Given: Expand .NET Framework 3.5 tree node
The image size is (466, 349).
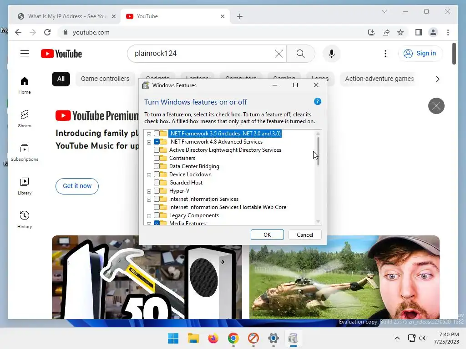Looking at the screenshot, I should point(149,134).
